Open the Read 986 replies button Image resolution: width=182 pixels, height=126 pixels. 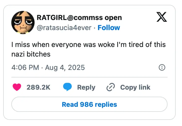(x=89, y=104)
